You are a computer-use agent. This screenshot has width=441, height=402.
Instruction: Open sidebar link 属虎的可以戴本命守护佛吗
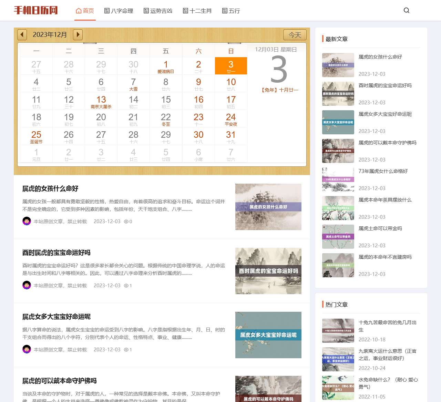click(x=388, y=143)
